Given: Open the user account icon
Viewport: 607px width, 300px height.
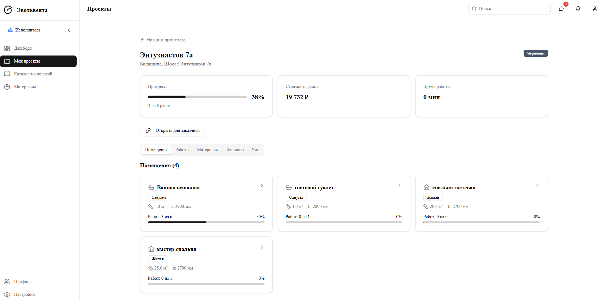Looking at the screenshot, I should click(x=595, y=9).
